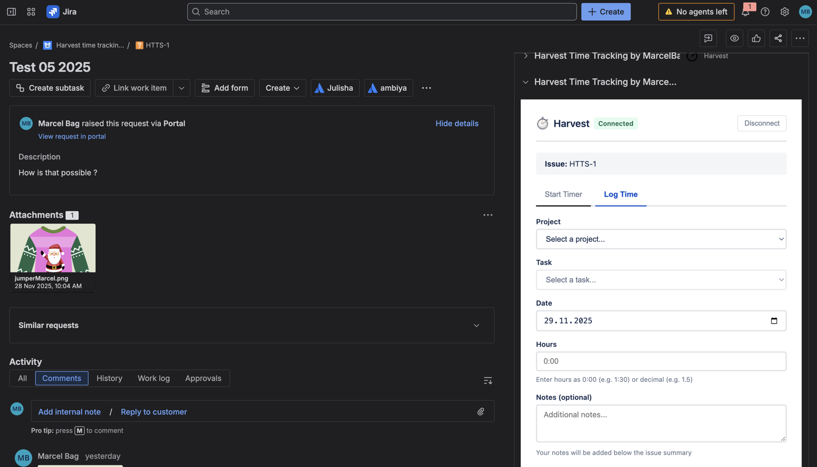Open the date picker calendar icon
817x467 pixels.
tap(774, 321)
